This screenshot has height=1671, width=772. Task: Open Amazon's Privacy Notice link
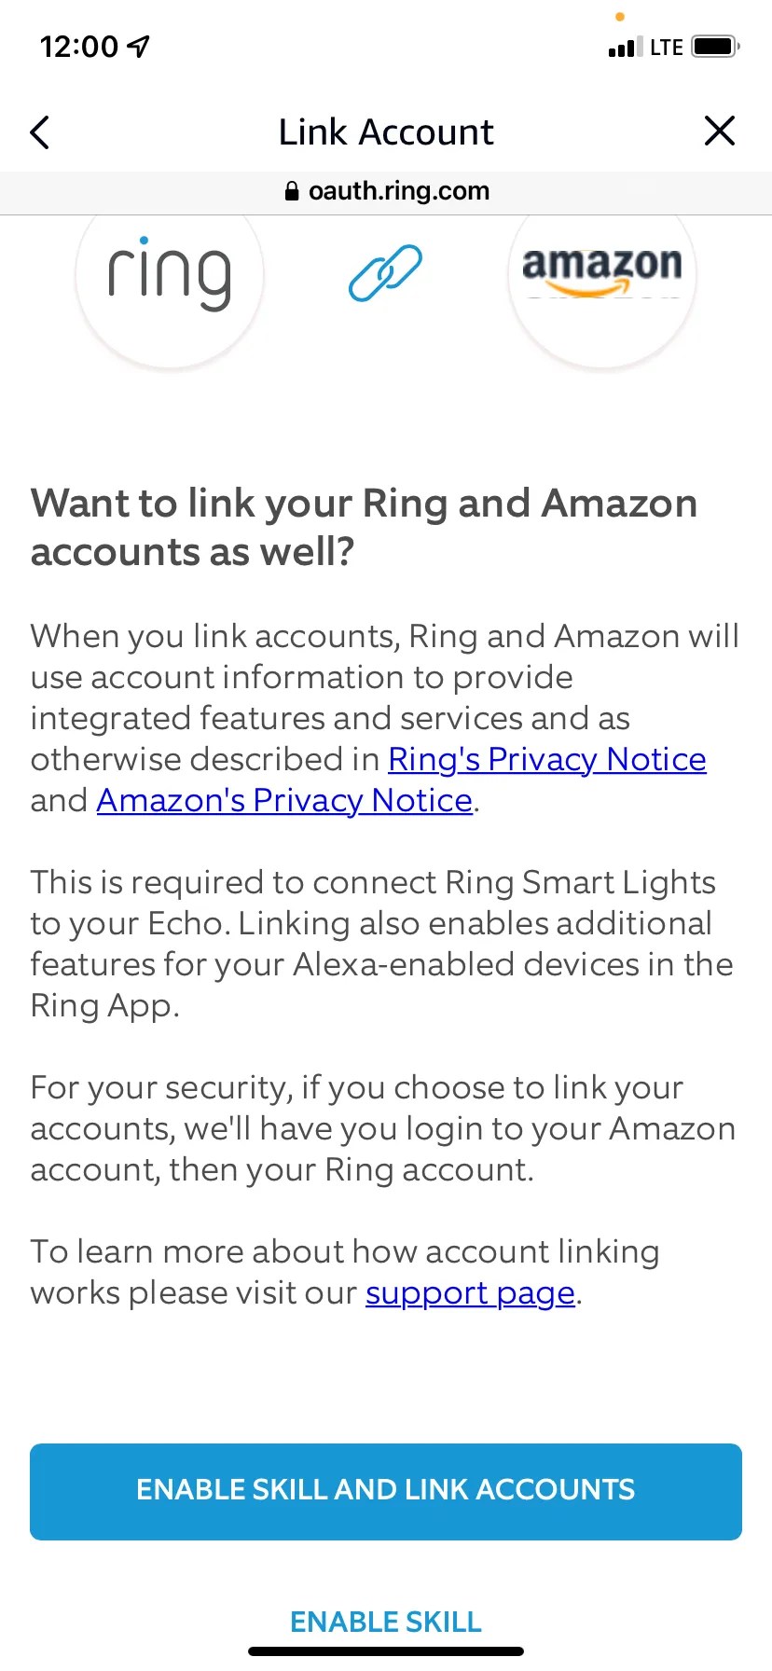point(283,800)
